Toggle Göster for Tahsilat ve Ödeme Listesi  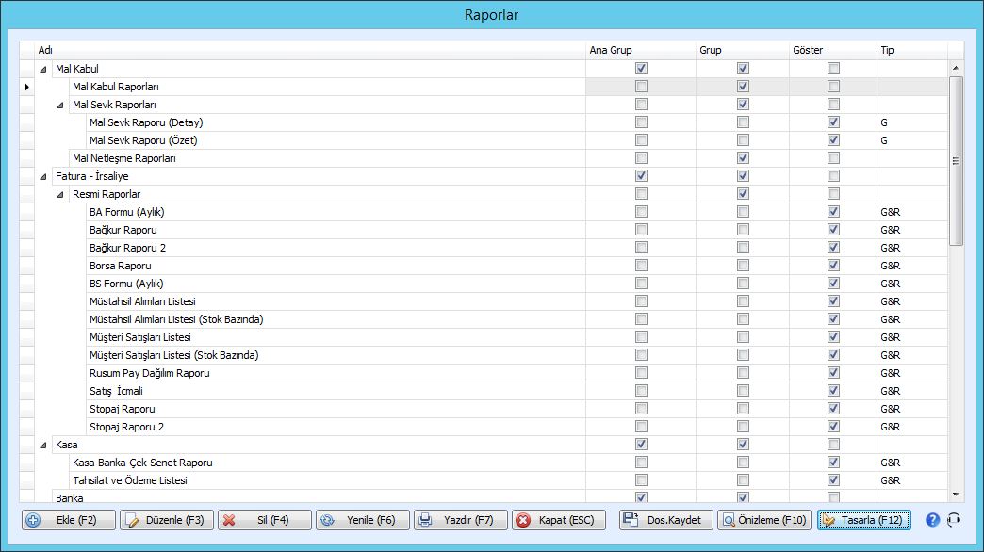coord(833,479)
